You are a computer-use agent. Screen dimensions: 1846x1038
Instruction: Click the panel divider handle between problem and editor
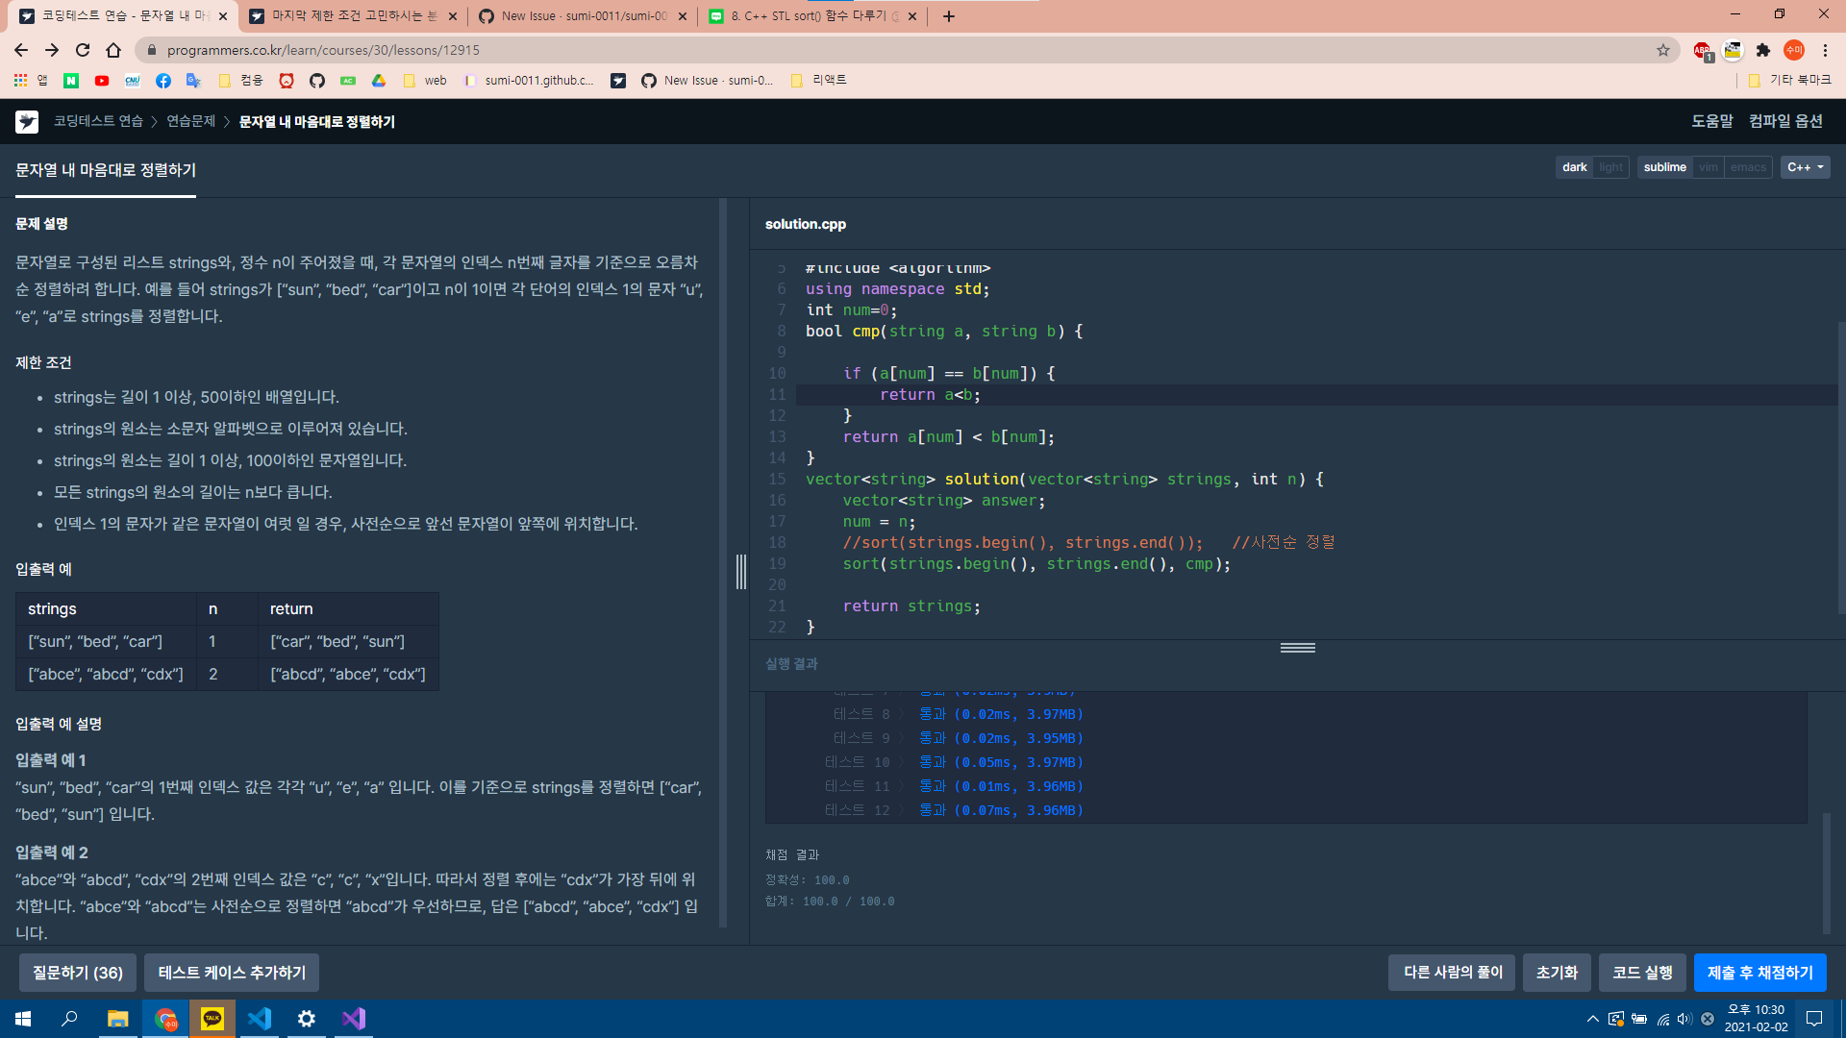[741, 572]
